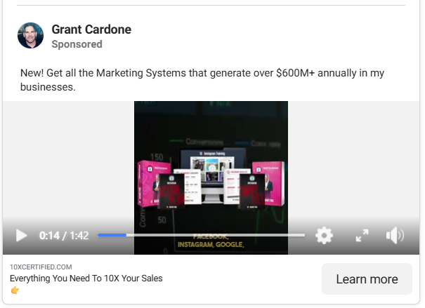Image resolution: width=425 pixels, height=308 pixels.
Task: Click the ad text about Marketing Systems
Action: tap(202, 80)
